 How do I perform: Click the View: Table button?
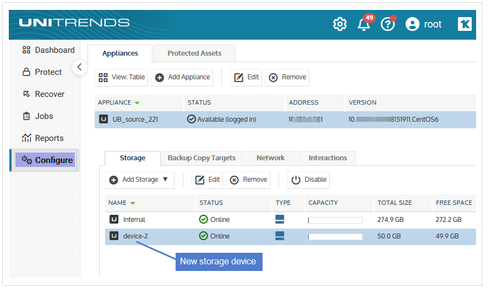coord(122,78)
